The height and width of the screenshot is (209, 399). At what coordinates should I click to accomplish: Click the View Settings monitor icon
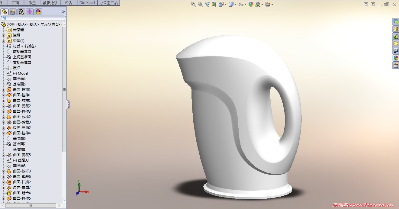268,4
